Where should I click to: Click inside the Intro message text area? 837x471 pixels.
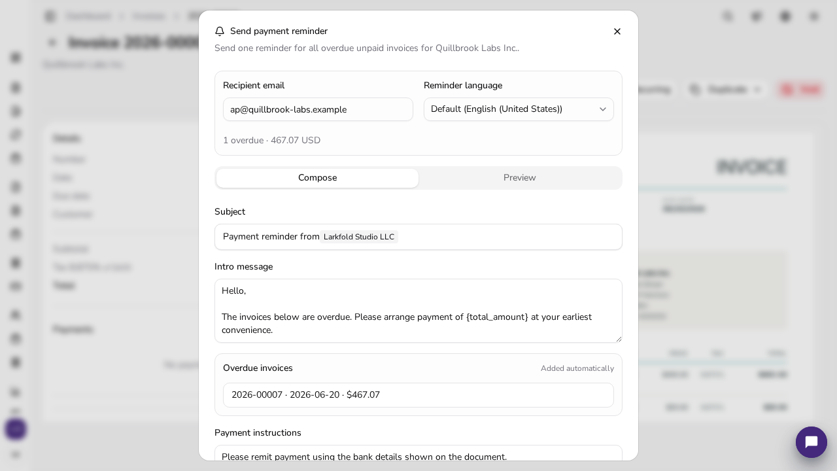tap(418, 311)
